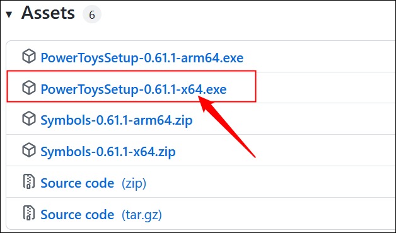Click the archive icon beside Source code (tar.gz)
The image size is (396, 233).
29,213
